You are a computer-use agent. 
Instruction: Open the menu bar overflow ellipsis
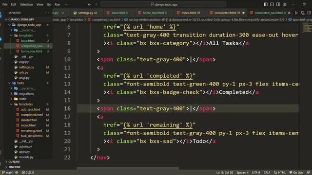[x=67, y=4]
